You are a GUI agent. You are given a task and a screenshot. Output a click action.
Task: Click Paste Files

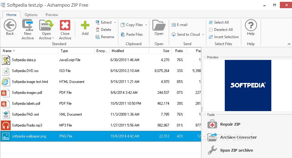click(132, 35)
